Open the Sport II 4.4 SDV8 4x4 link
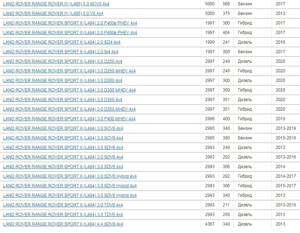Viewport: 300px width, 233px height. click(63, 224)
